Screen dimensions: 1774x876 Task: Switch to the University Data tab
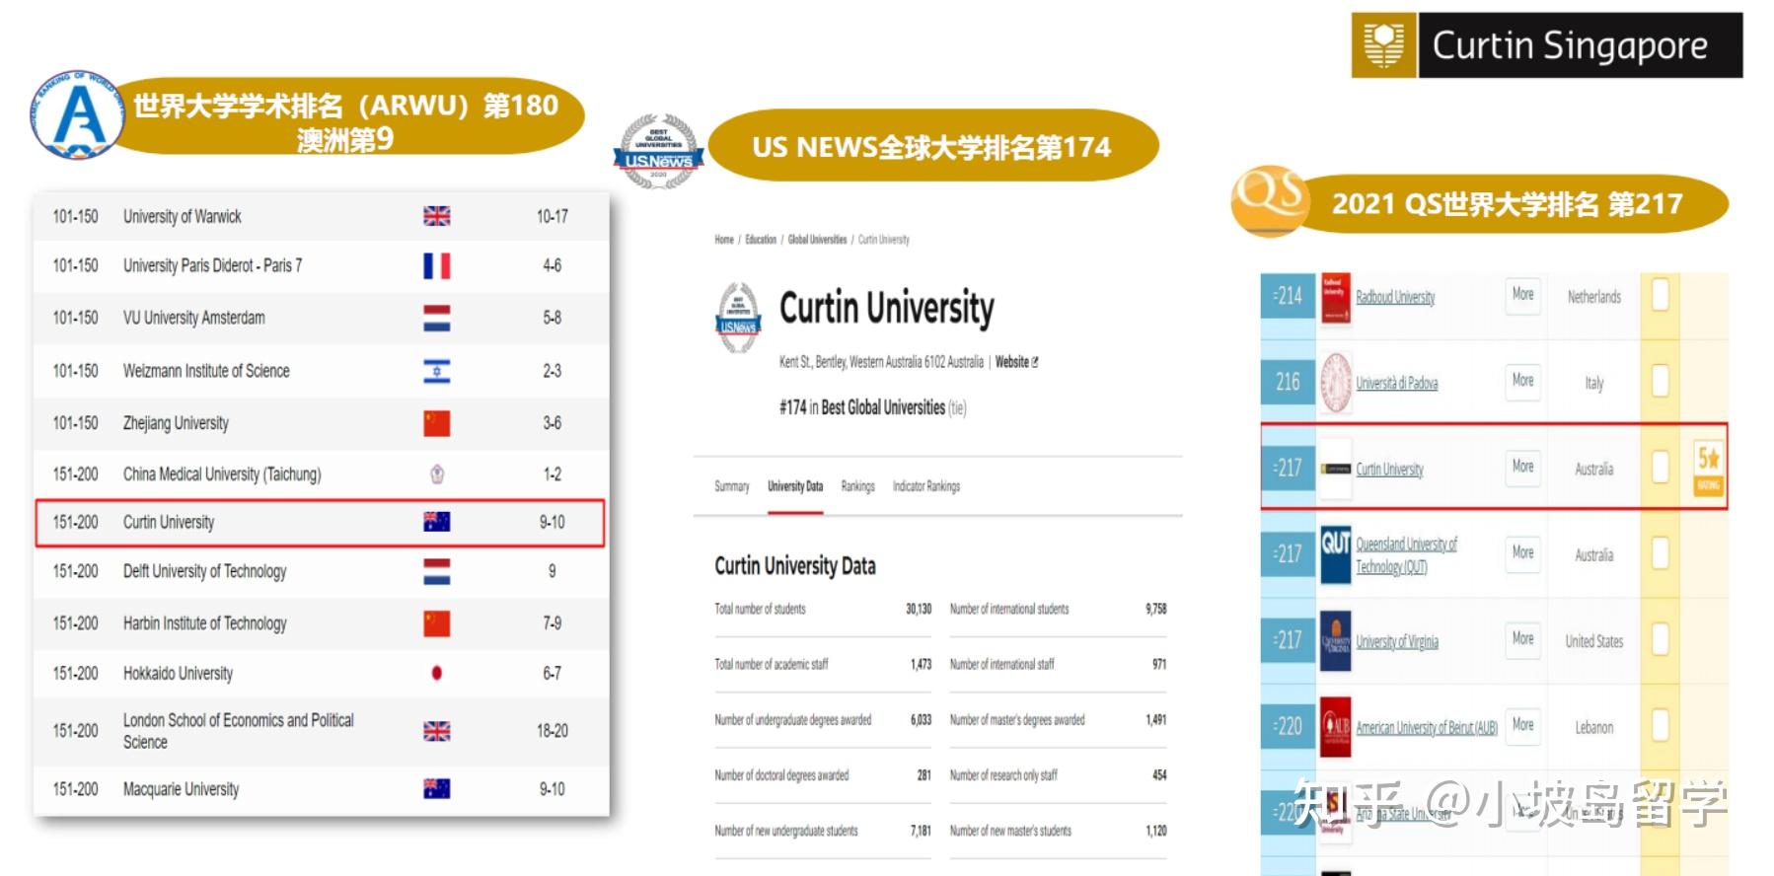pos(795,486)
